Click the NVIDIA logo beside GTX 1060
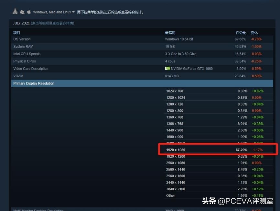This screenshot has width=280, height=211. 167,68
